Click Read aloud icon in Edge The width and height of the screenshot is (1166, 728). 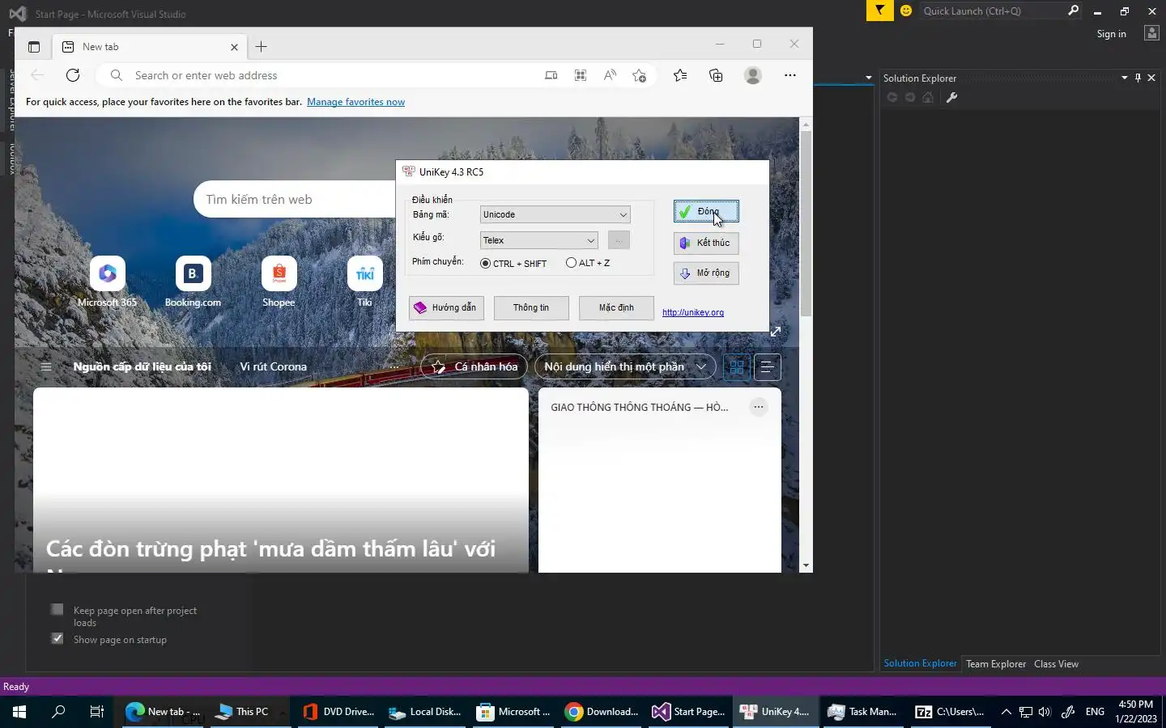610,75
